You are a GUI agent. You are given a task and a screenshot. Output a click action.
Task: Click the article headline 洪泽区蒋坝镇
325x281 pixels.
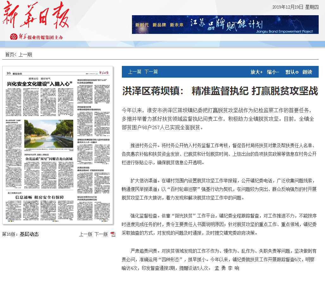[220, 91]
